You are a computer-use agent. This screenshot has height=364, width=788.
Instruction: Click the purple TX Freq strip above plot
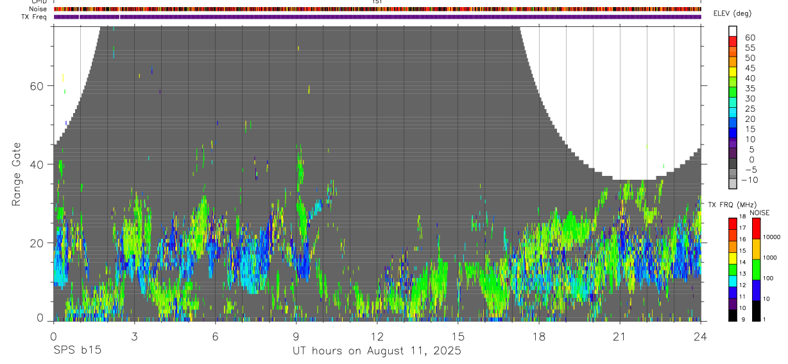377,17
